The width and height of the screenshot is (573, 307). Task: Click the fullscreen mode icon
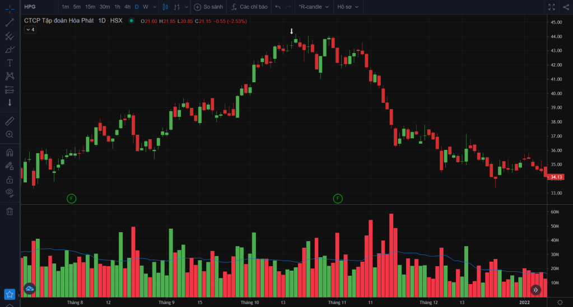551,7
